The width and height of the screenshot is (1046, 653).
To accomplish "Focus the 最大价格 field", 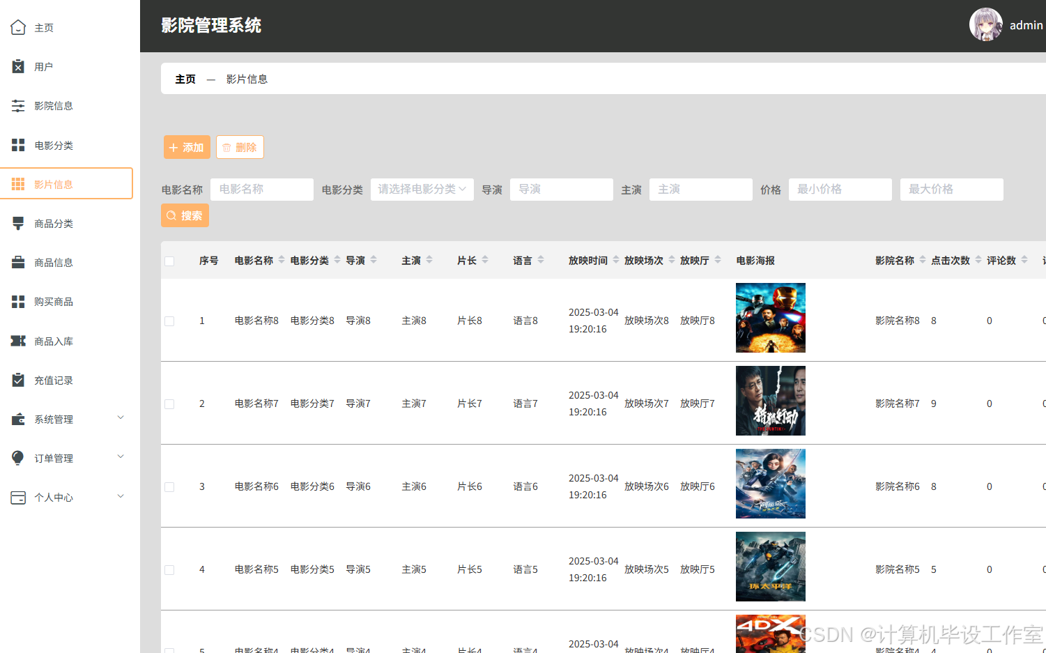I will [x=952, y=190].
